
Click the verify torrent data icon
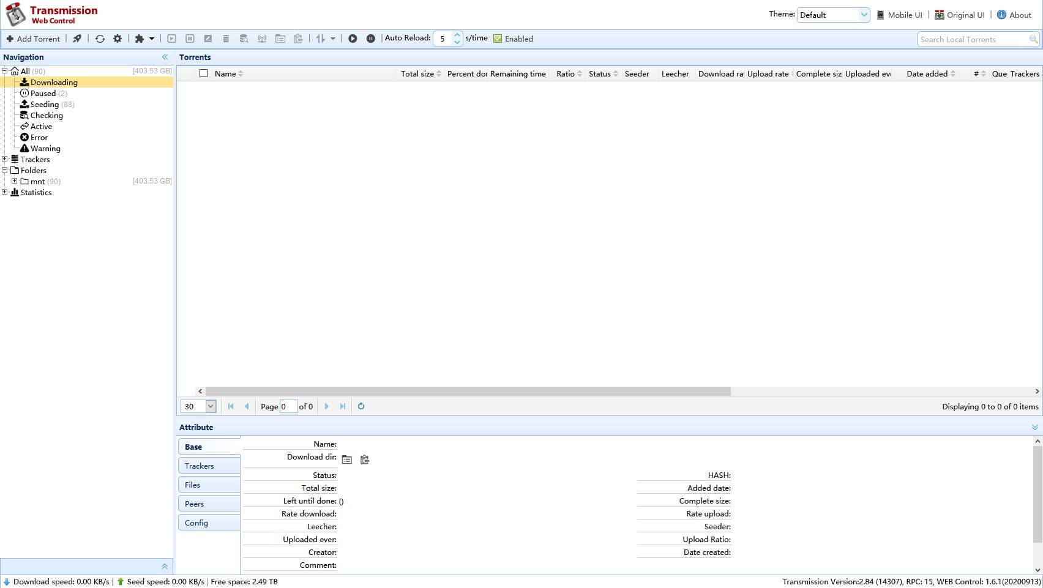point(244,38)
